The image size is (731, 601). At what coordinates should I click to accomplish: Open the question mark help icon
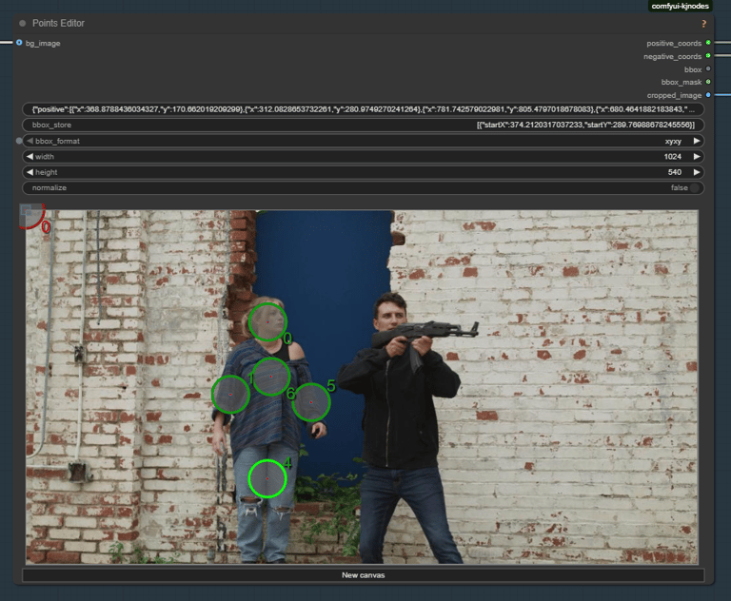click(x=703, y=23)
